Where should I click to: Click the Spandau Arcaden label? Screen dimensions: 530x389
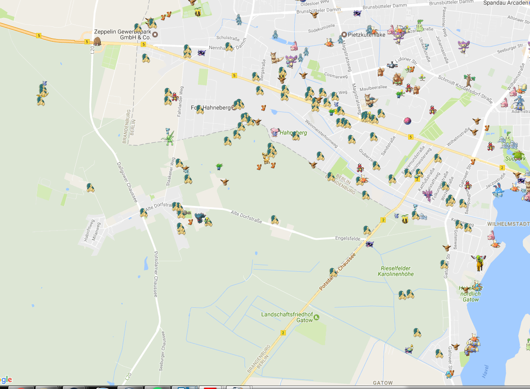pyautogui.click(x=506, y=3)
